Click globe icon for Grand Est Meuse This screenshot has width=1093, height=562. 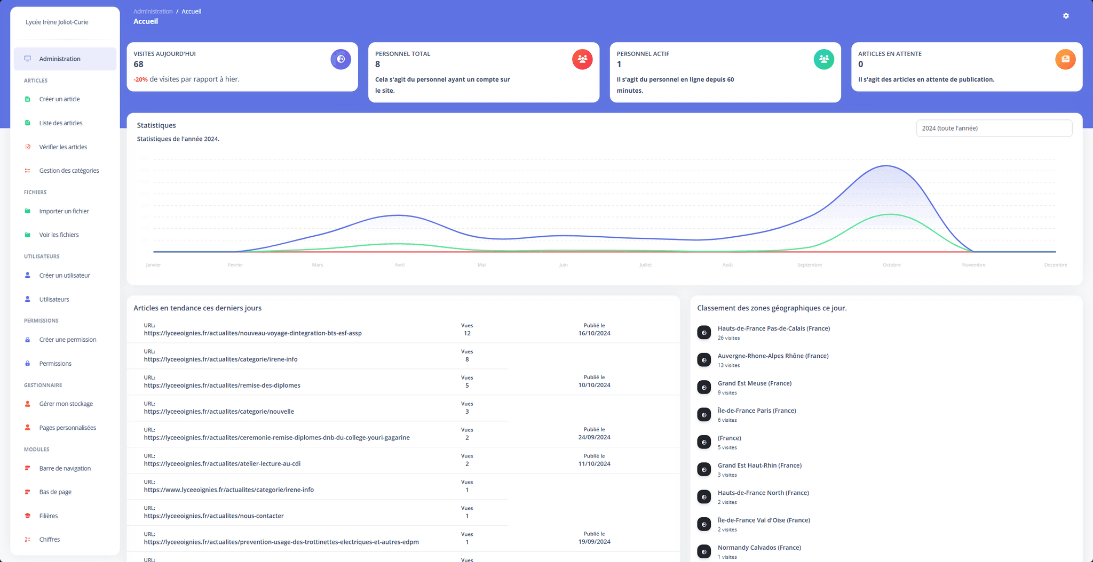(x=704, y=388)
